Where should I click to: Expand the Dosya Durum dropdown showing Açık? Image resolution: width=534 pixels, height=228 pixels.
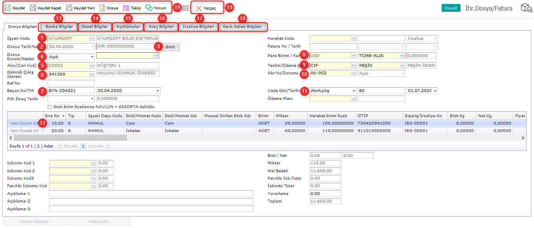click(x=92, y=56)
